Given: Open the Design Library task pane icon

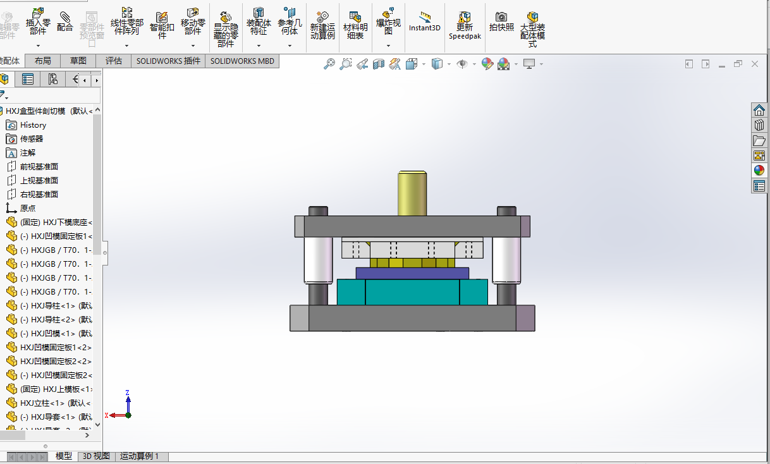Looking at the screenshot, I should [x=759, y=125].
